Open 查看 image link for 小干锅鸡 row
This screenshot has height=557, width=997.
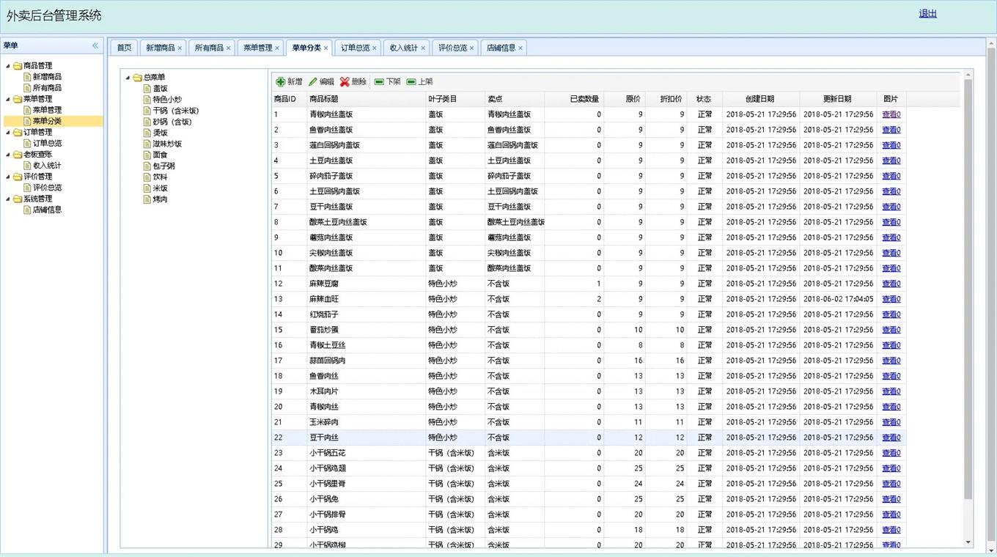[891, 530]
